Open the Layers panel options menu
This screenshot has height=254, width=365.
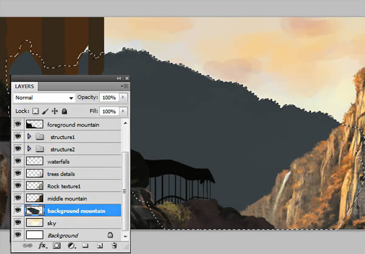pyautogui.click(x=125, y=86)
